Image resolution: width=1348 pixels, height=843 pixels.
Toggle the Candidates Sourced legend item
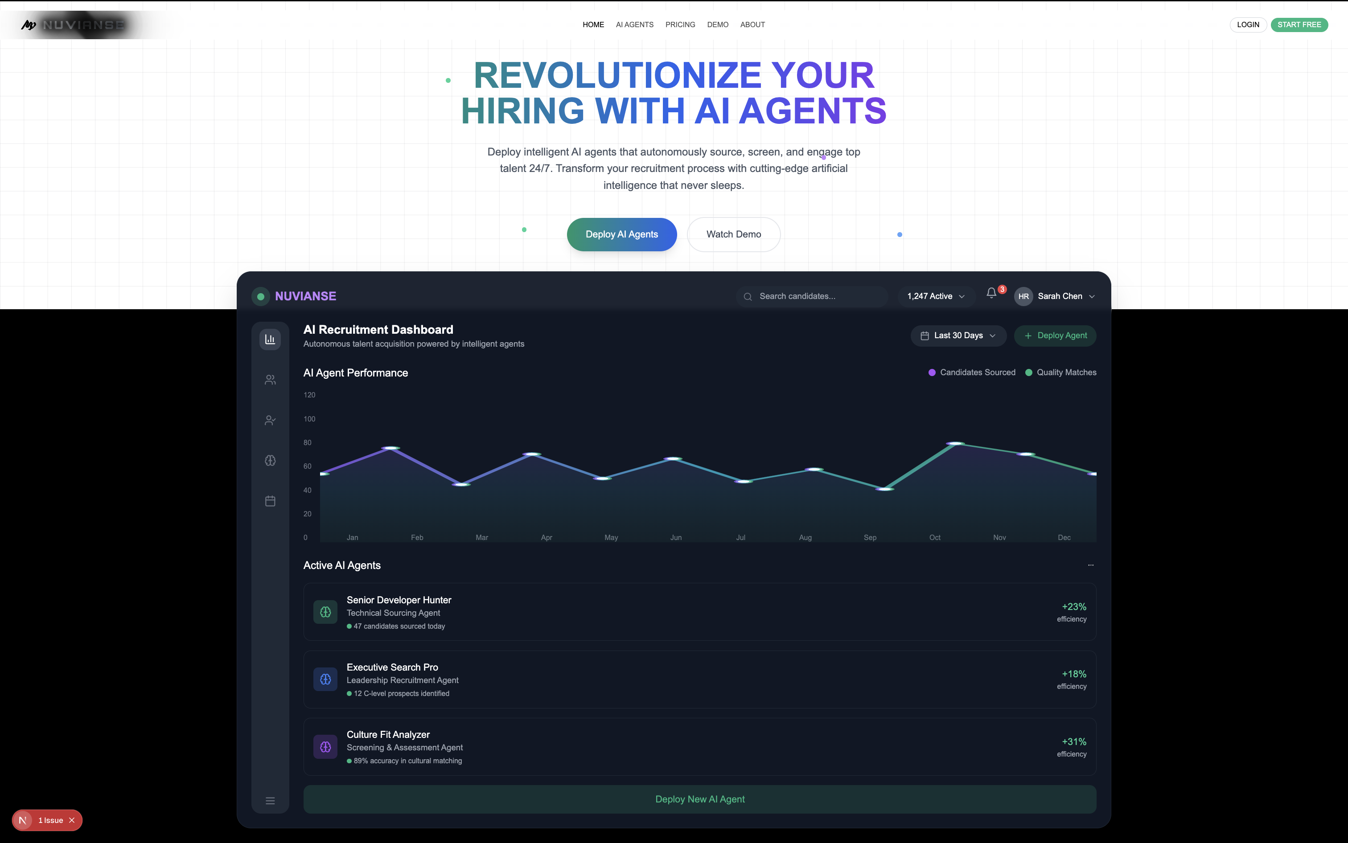971,372
